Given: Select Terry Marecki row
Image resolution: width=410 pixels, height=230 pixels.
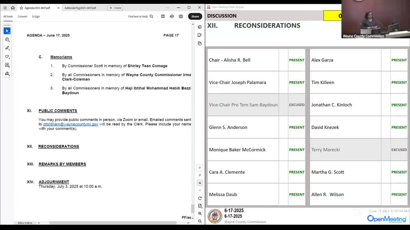Looking at the screenshot, I should pyautogui.click(x=359, y=149).
